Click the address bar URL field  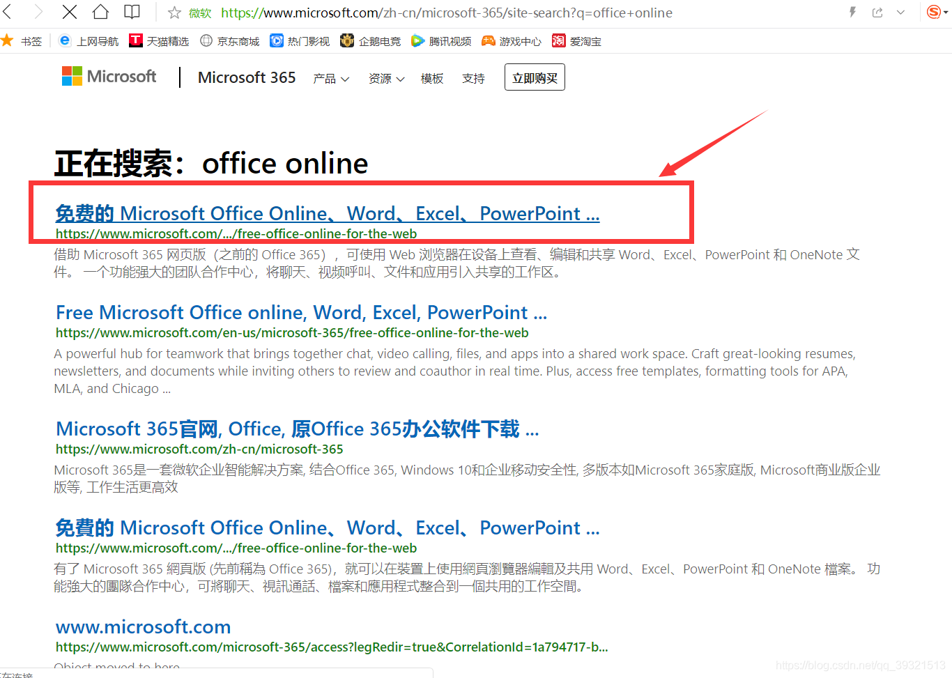(x=446, y=13)
